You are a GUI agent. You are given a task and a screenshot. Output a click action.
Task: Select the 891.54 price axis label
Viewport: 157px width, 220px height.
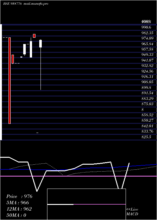(147, 93)
